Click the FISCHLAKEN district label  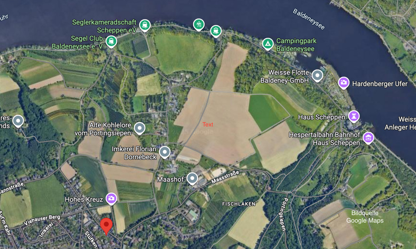[239, 204]
